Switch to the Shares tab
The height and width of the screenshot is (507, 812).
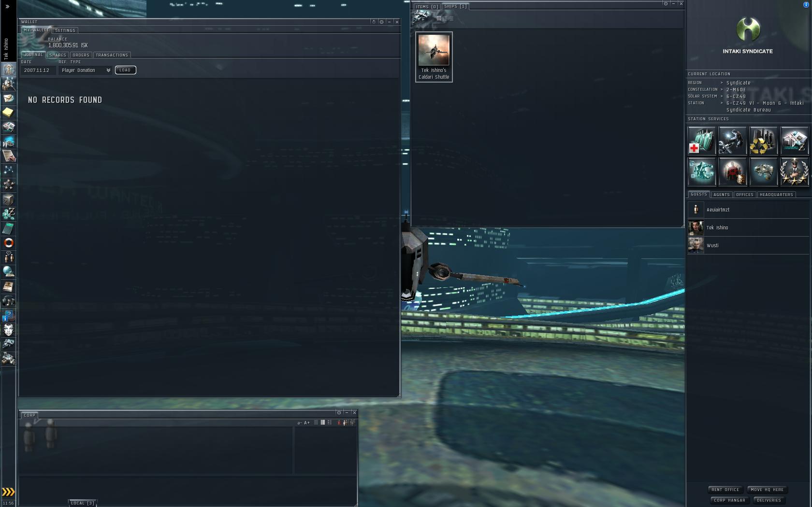click(x=58, y=55)
